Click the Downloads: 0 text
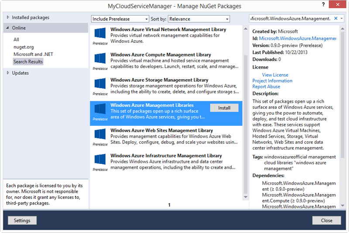The image size is (349, 233). pos(267,59)
